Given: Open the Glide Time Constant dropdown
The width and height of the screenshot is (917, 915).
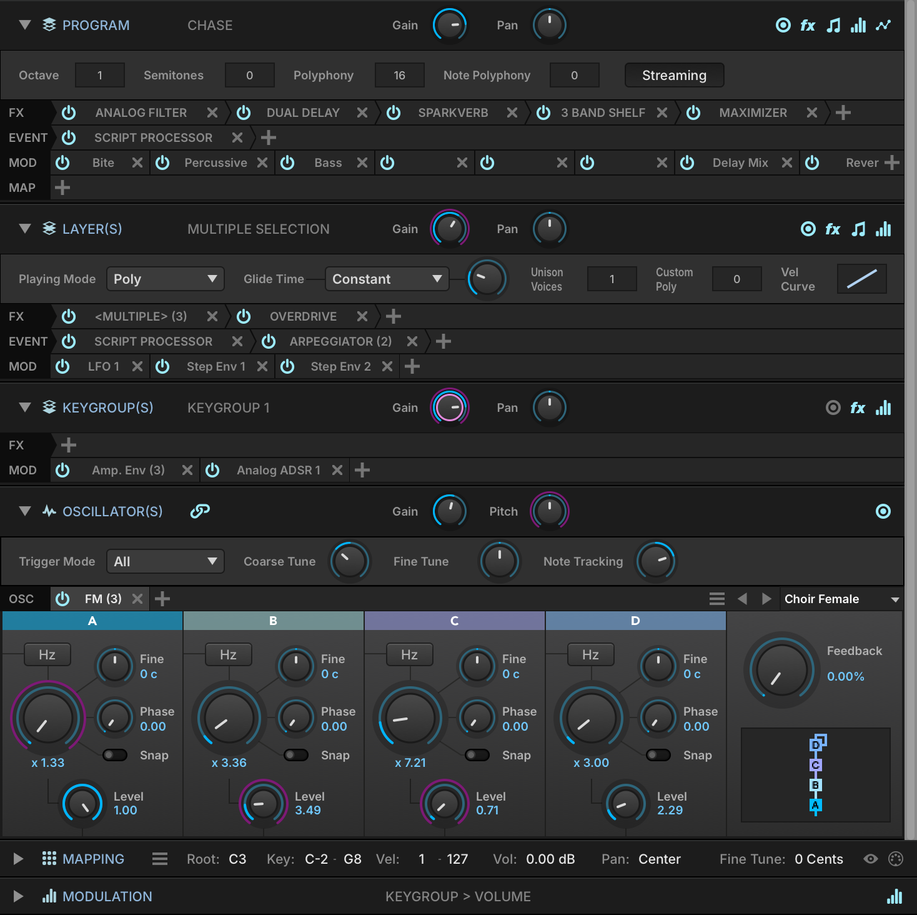Looking at the screenshot, I should 387,279.
